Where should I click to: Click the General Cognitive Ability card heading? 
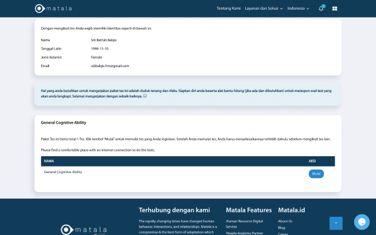click(x=64, y=122)
